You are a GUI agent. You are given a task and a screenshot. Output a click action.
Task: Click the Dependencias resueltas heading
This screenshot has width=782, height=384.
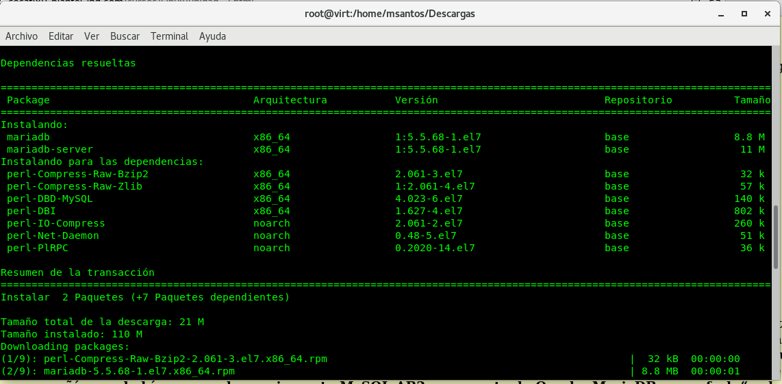(68, 63)
